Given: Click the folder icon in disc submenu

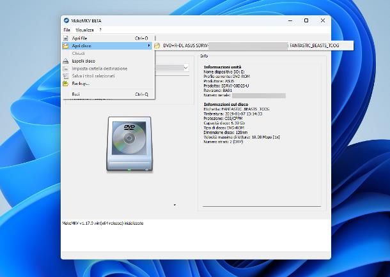Looking at the screenshot, I should point(157,46).
